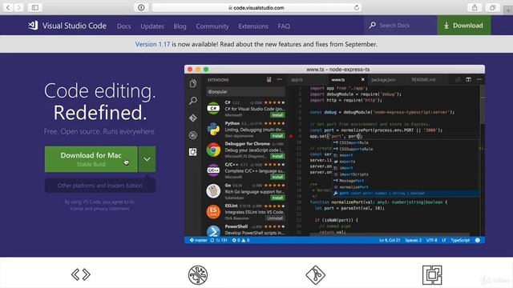Click the feedback smiley in status bar

point(478,240)
